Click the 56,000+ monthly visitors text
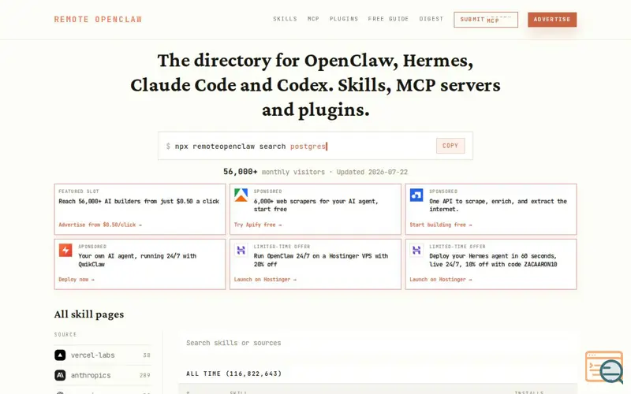The width and height of the screenshot is (631, 394). pos(274,172)
